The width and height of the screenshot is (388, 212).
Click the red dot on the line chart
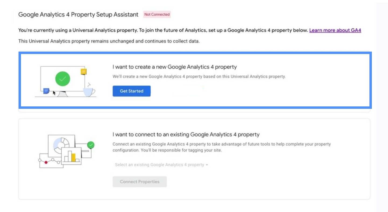click(x=46, y=162)
